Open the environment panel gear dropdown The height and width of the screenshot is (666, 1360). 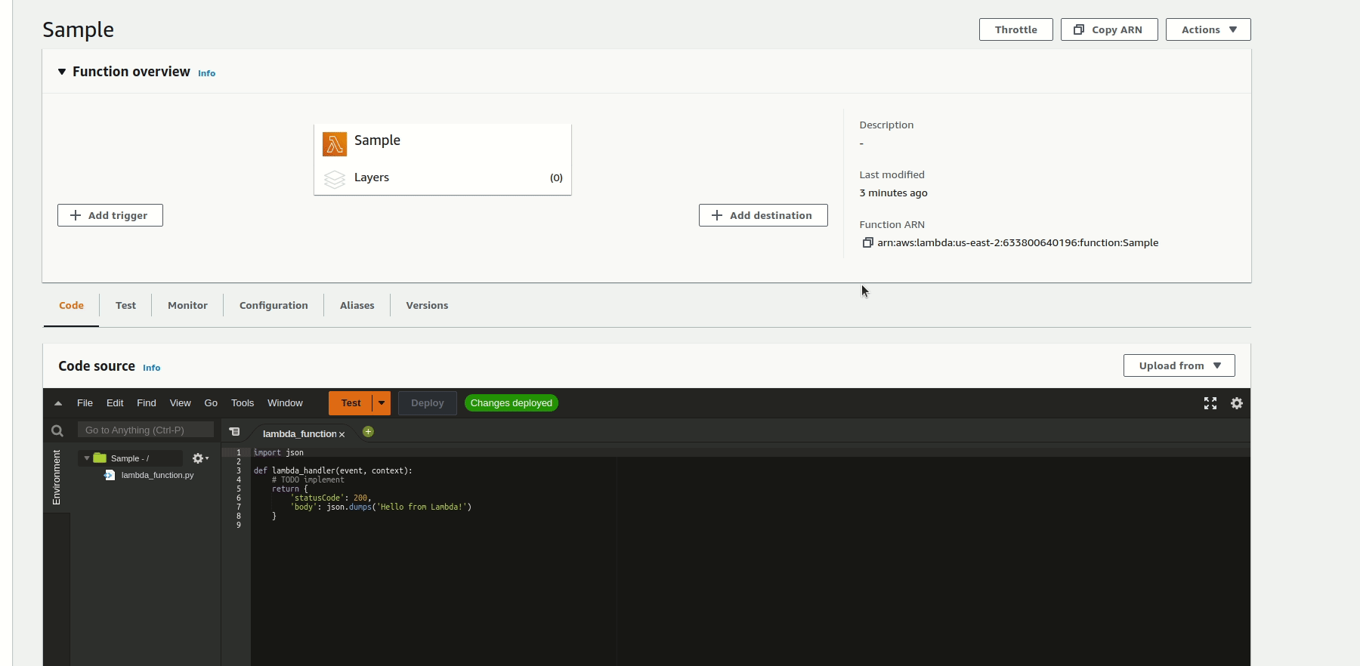199,458
